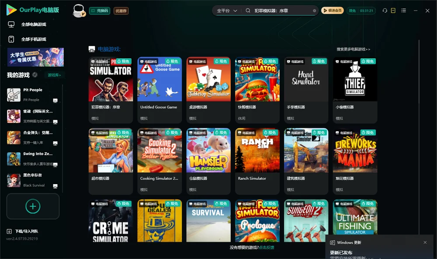Expand the 全平台 platform dropdown
This screenshot has height=259, width=437.
coord(226,10)
